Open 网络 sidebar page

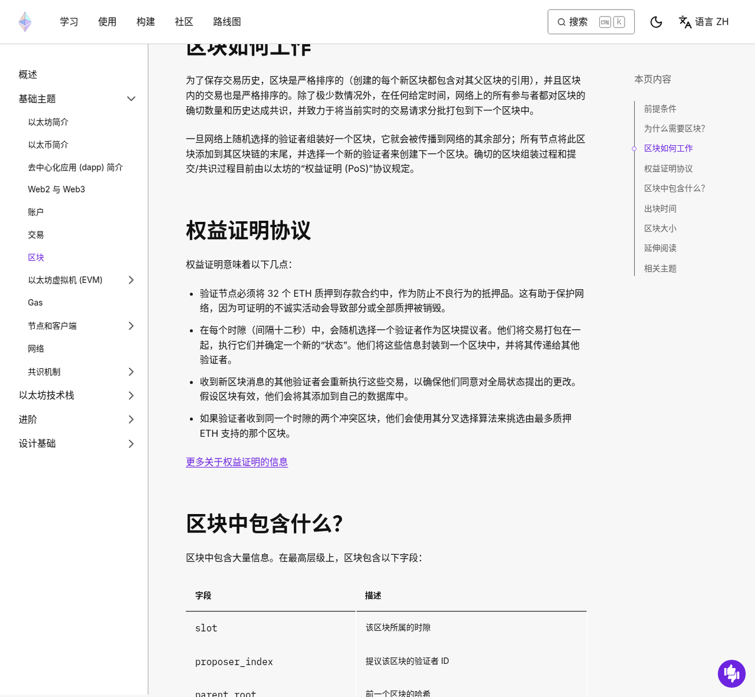(x=36, y=349)
